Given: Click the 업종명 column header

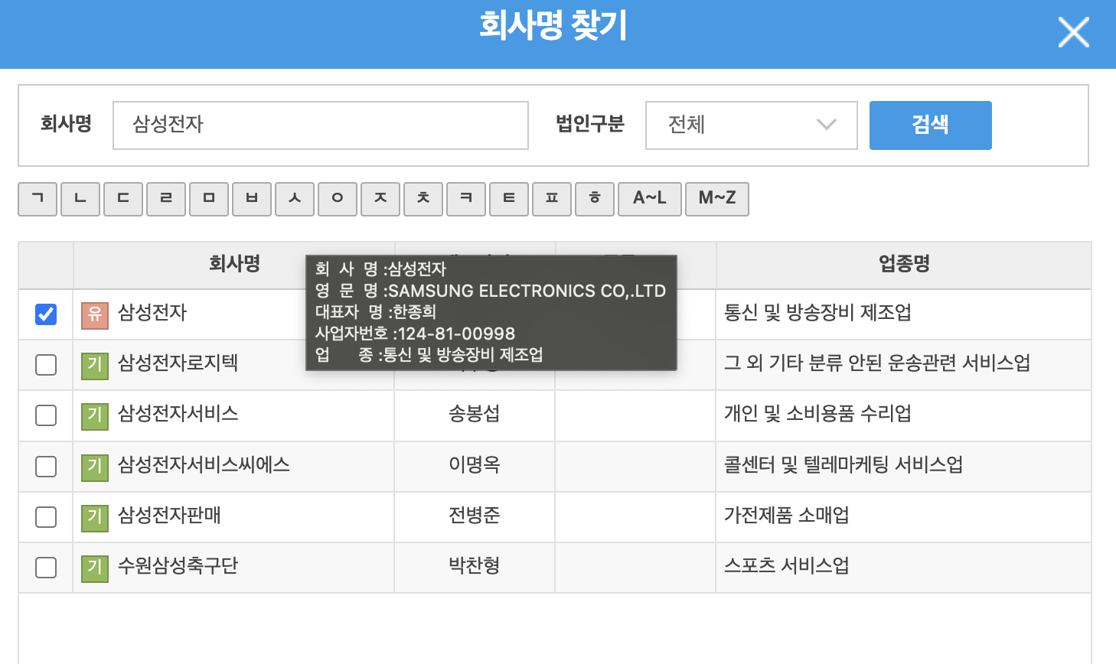Looking at the screenshot, I should [904, 265].
